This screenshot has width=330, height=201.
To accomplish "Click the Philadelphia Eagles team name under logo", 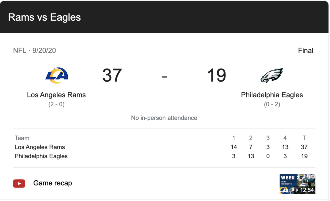I will 272,95.
